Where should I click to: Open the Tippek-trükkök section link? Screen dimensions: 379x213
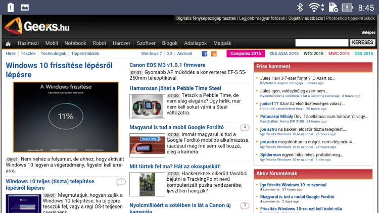(85, 54)
